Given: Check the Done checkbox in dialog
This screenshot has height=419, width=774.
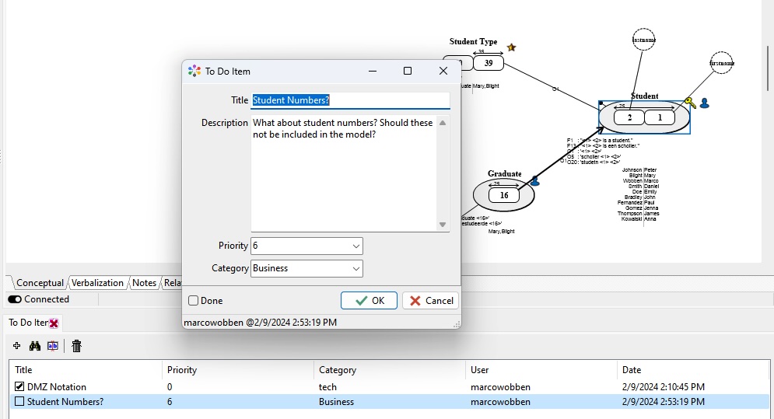Looking at the screenshot, I should click(194, 301).
